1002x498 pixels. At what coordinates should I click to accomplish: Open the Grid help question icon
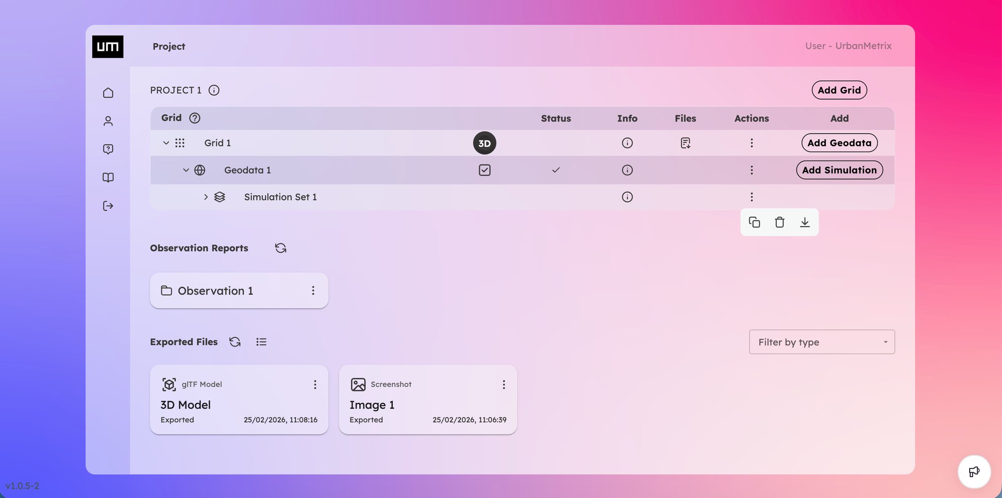click(195, 118)
